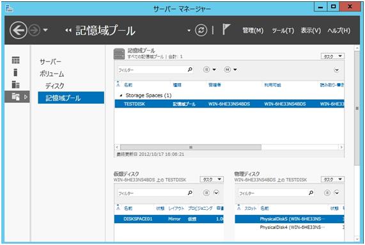Select the PhysicalDisk5 row
The width and height of the screenshot is (365, 245).
coord(290,219)
